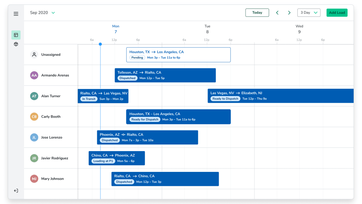
Task: Open the hamburger menu
Action: (x=16, y=14)
